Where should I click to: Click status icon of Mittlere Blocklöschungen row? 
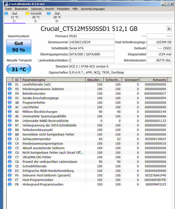(x=10, y=112)
